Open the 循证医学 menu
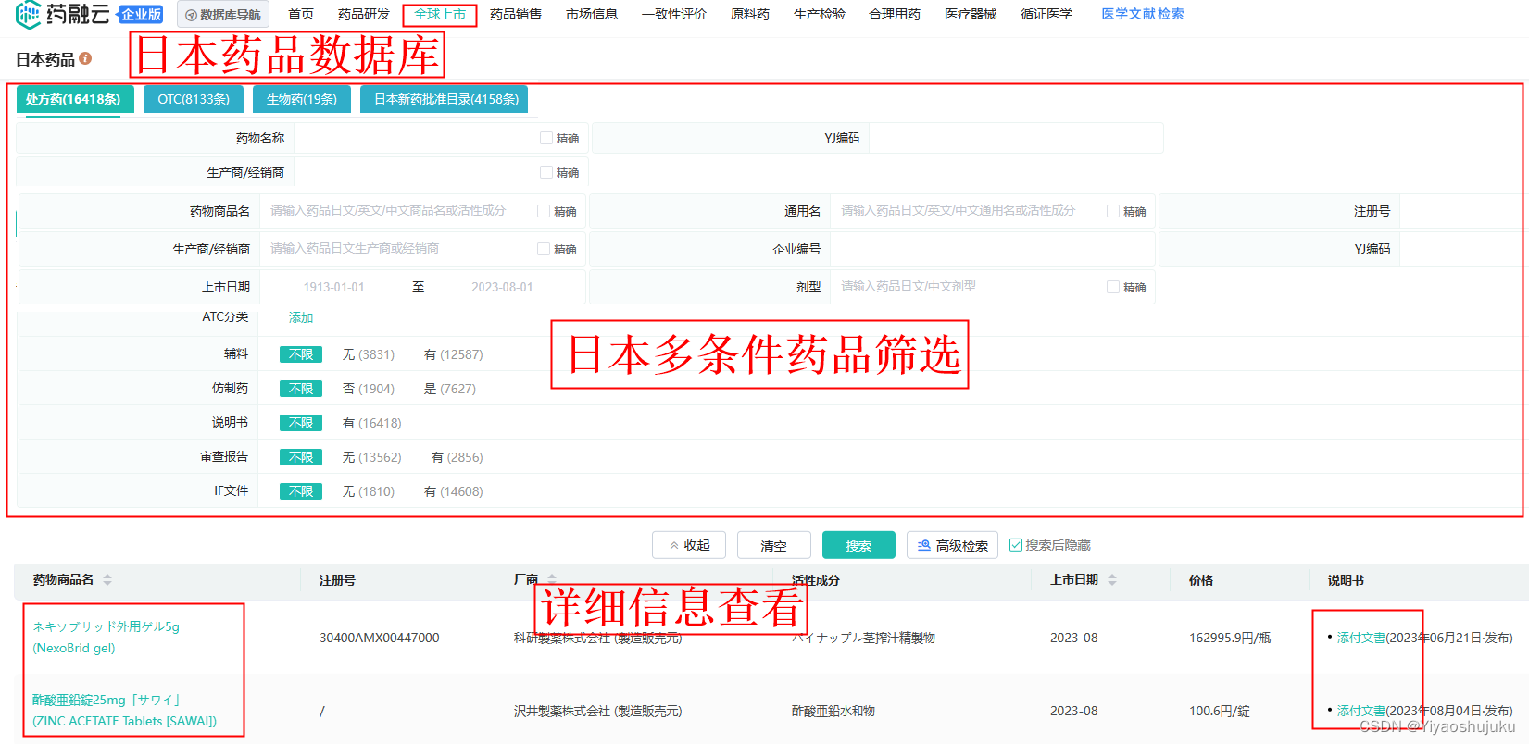 click(x=1046, y=14)
